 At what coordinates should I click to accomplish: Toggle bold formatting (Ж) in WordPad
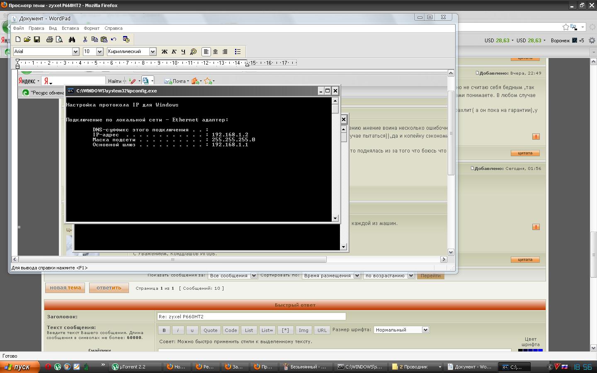click(x=164, y=52)
